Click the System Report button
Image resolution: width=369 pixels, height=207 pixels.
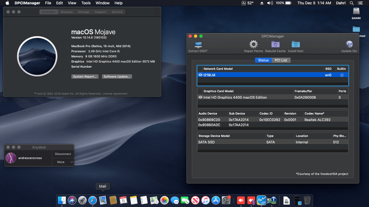coord(85,76)
